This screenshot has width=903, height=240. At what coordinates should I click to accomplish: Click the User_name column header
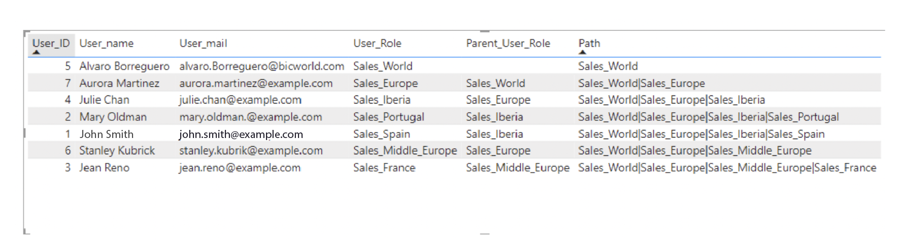[x=106, y=43]
